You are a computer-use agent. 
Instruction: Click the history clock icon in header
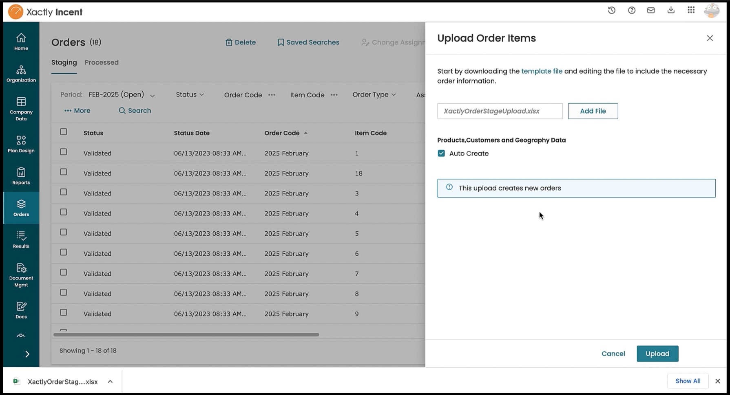tap(611, 11)
